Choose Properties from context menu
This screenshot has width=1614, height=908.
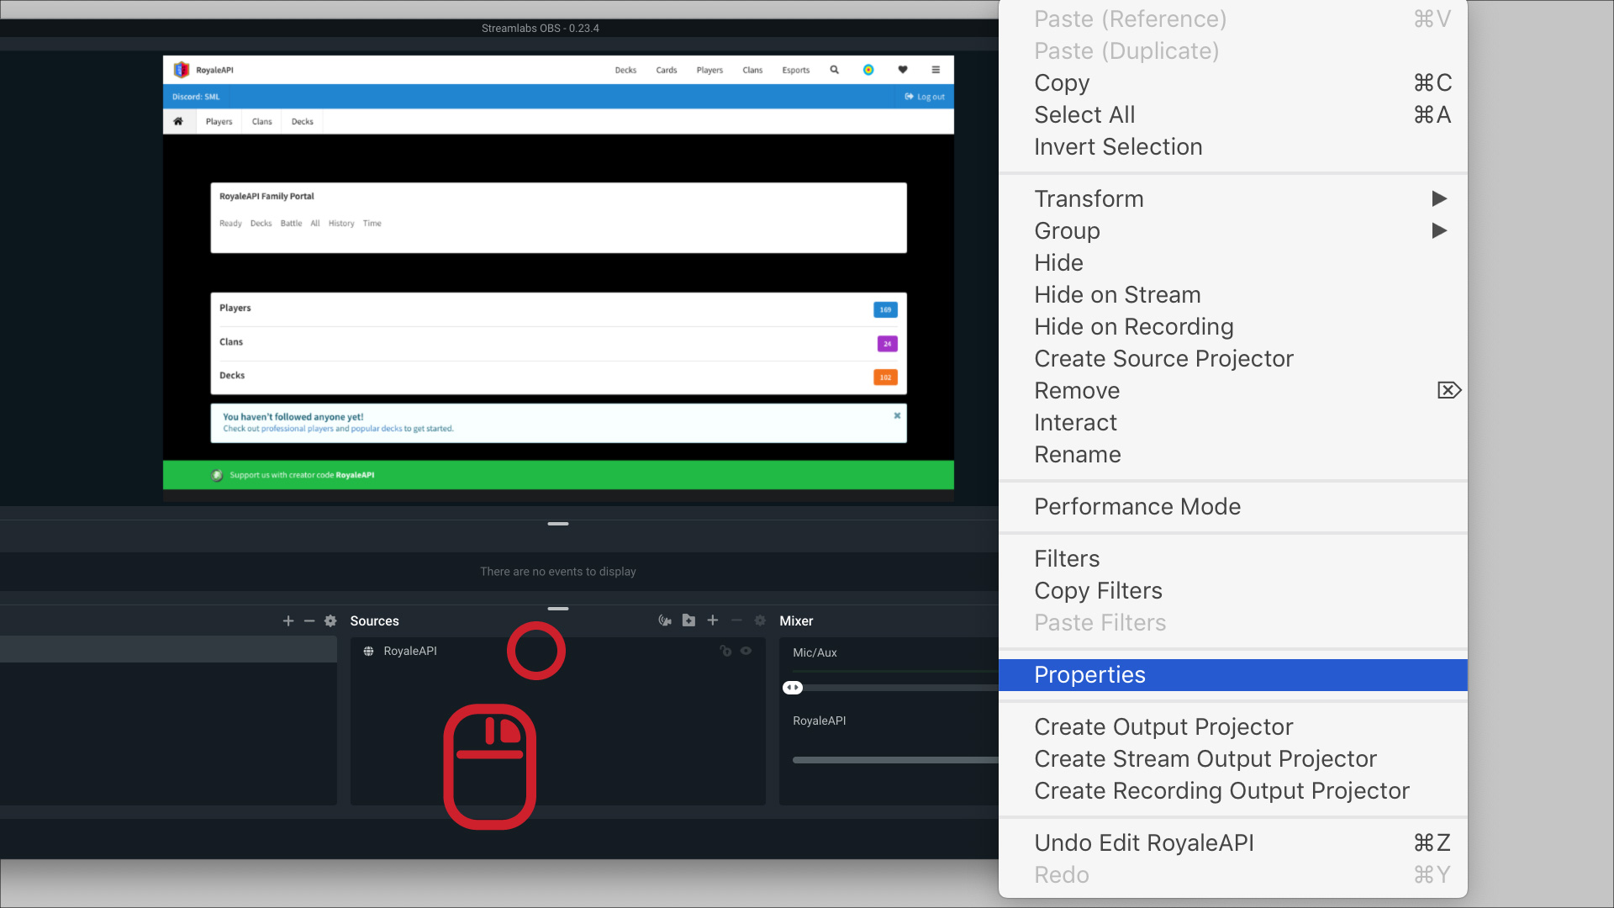click(1233, 675)
